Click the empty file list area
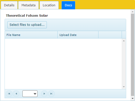The image size is (135, 101). 63,64
